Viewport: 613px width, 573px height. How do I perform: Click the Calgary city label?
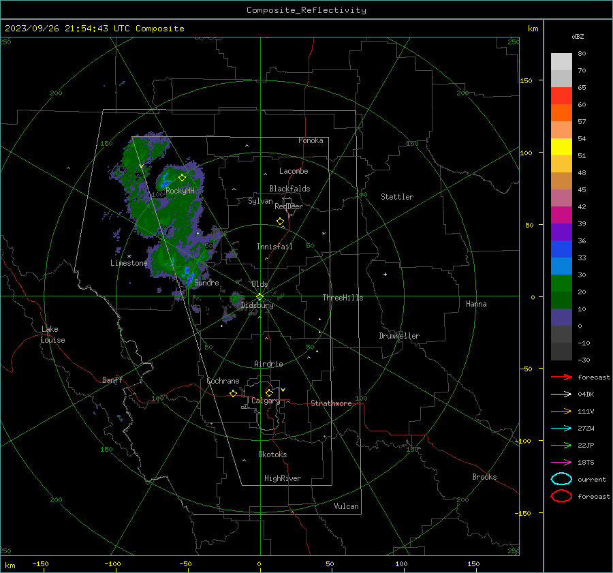click(266, 401)
